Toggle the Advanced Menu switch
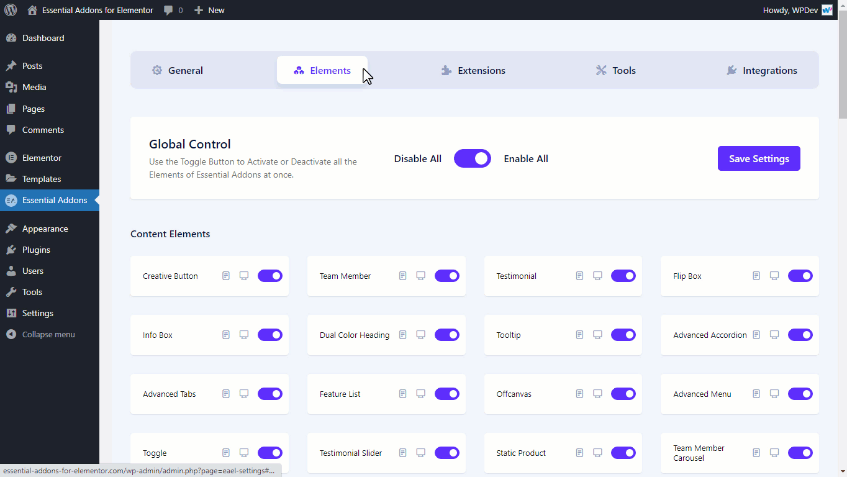Image resolution: width=847 pixels, height=477 pixels. (800, 394)
